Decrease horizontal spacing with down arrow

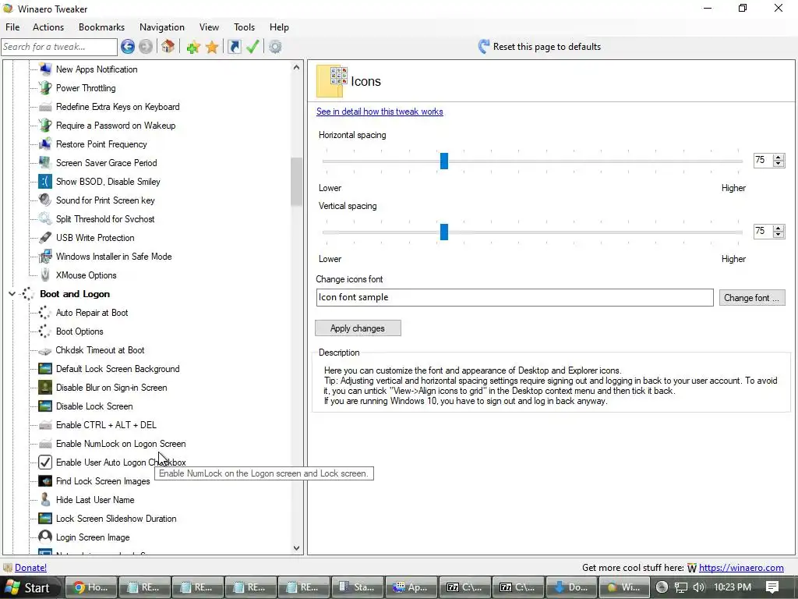tap(779, 164)
